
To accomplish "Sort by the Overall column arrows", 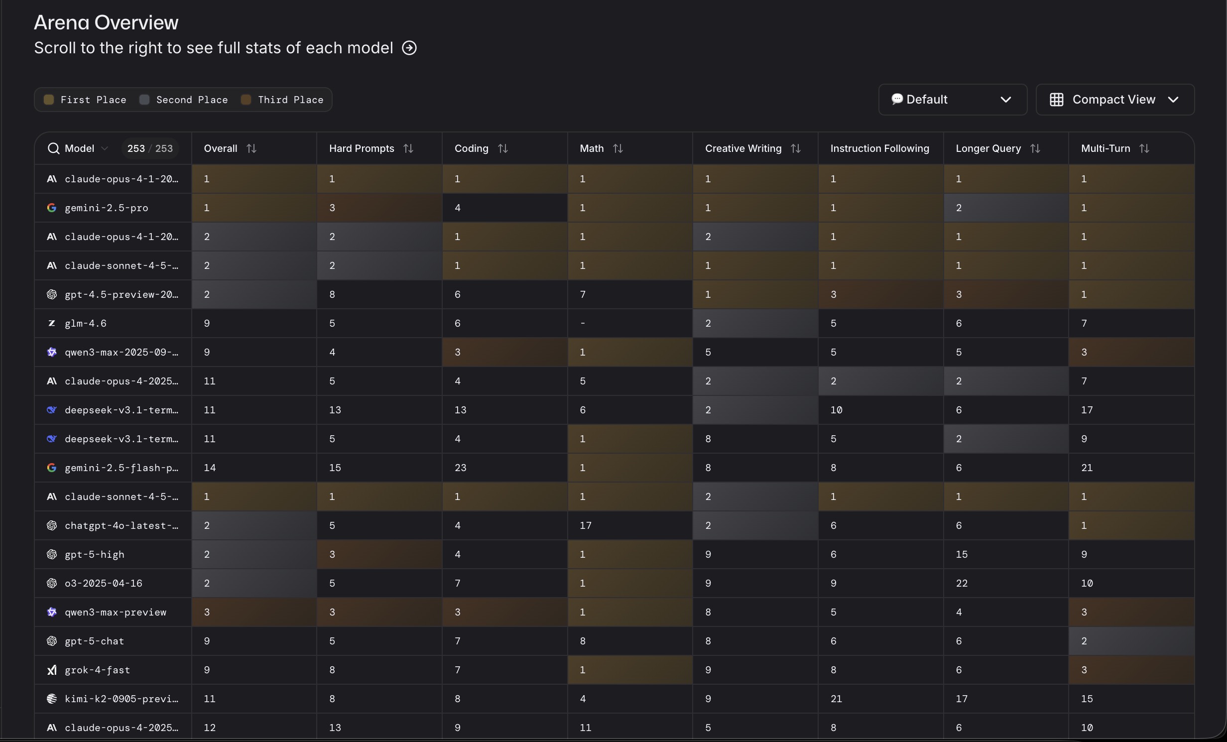I will pos(251,148).
